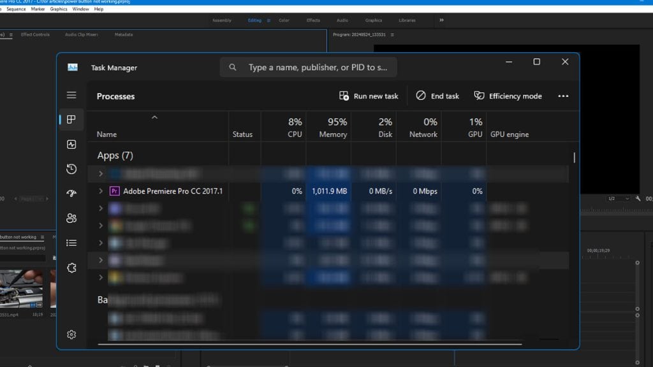The width and height of the screenshot is (653, 367).
Task: Show more workspaces double chevron in Premiere
Action: 441,20
